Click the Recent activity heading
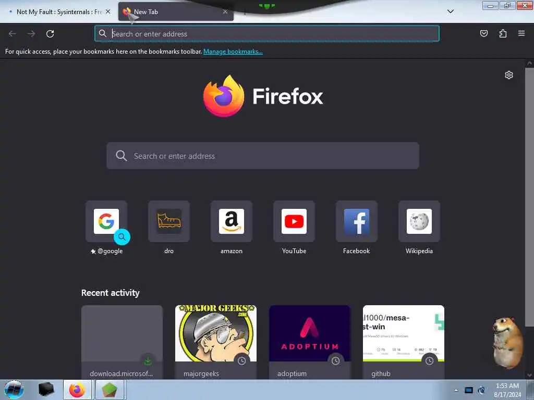Screen dimensions: 534x400 click(x=111, y=293)
